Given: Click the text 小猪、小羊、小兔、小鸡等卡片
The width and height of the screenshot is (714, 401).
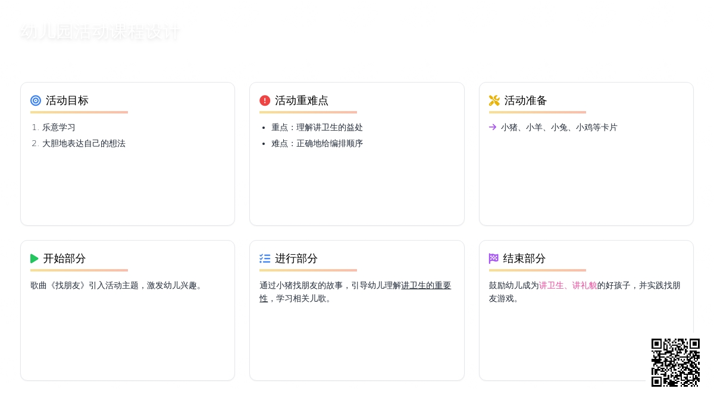Looking at the screenshot, I should (559, 127).
